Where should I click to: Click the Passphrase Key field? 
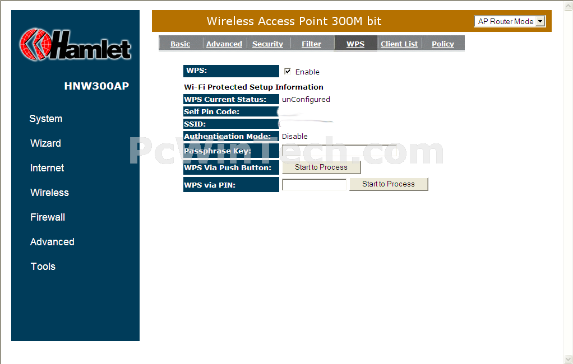click(340, 151)
